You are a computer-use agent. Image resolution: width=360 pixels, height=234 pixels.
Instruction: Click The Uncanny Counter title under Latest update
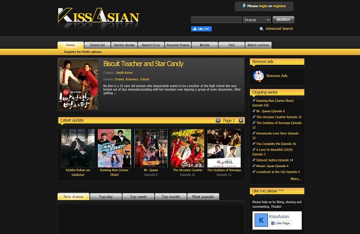tap(187, 170)
